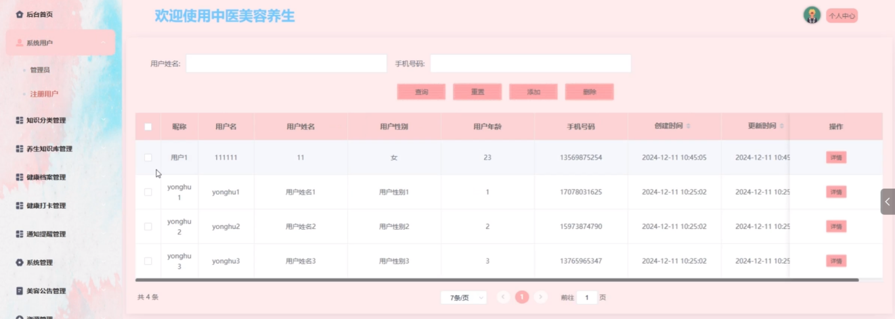Click the 重置 reset button
Viewport: 895px width, 319px height.
pyautogui.click(x=477, y=92)
